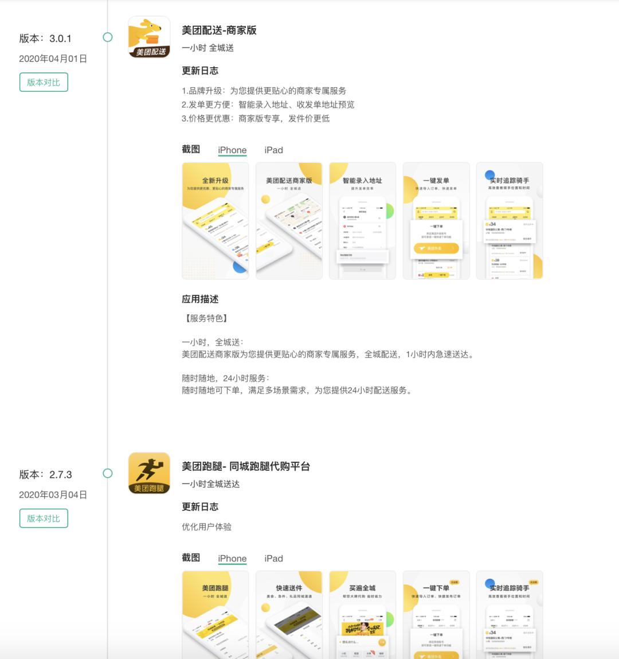
Task: Open the 实时追踪骑手 thumbnail in version 3.0.1
Action: [x=510, y=221]
